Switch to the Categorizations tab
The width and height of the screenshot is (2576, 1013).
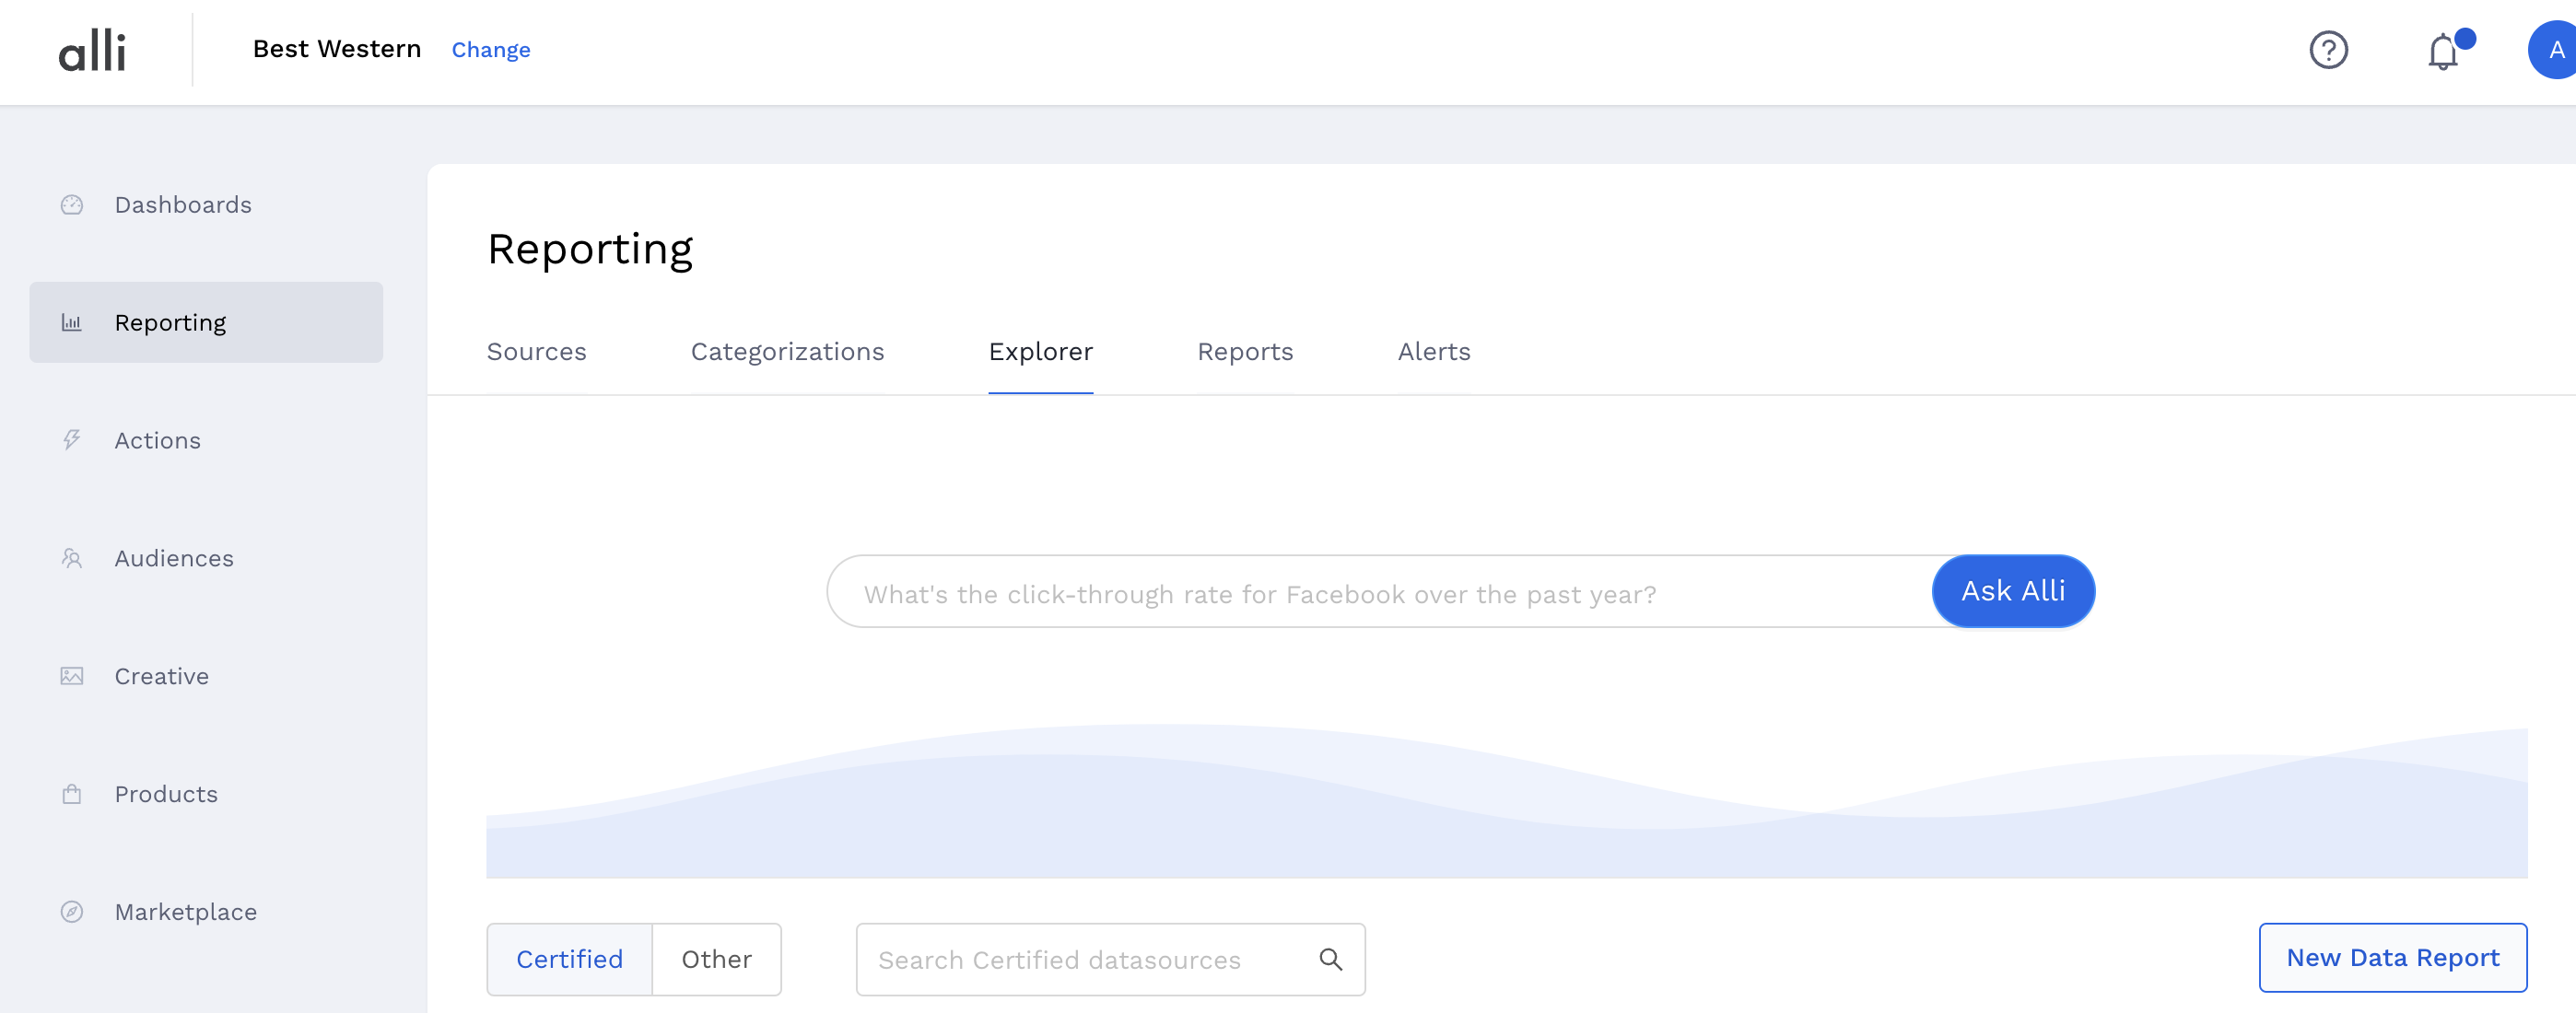point(787,353)
